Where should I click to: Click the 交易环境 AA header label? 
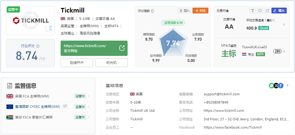coord(105,19)
